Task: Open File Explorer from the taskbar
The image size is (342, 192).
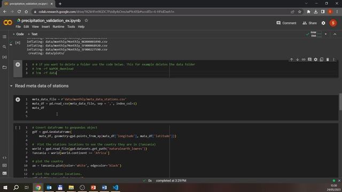Action: 71,187
